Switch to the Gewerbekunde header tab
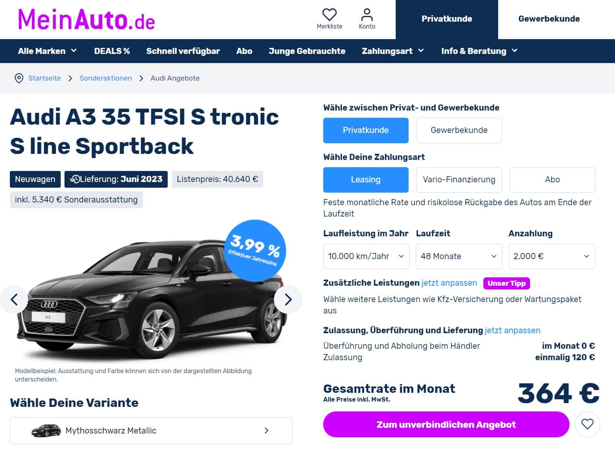The width and height of the screenshot is (615, 454). [549, 19]
